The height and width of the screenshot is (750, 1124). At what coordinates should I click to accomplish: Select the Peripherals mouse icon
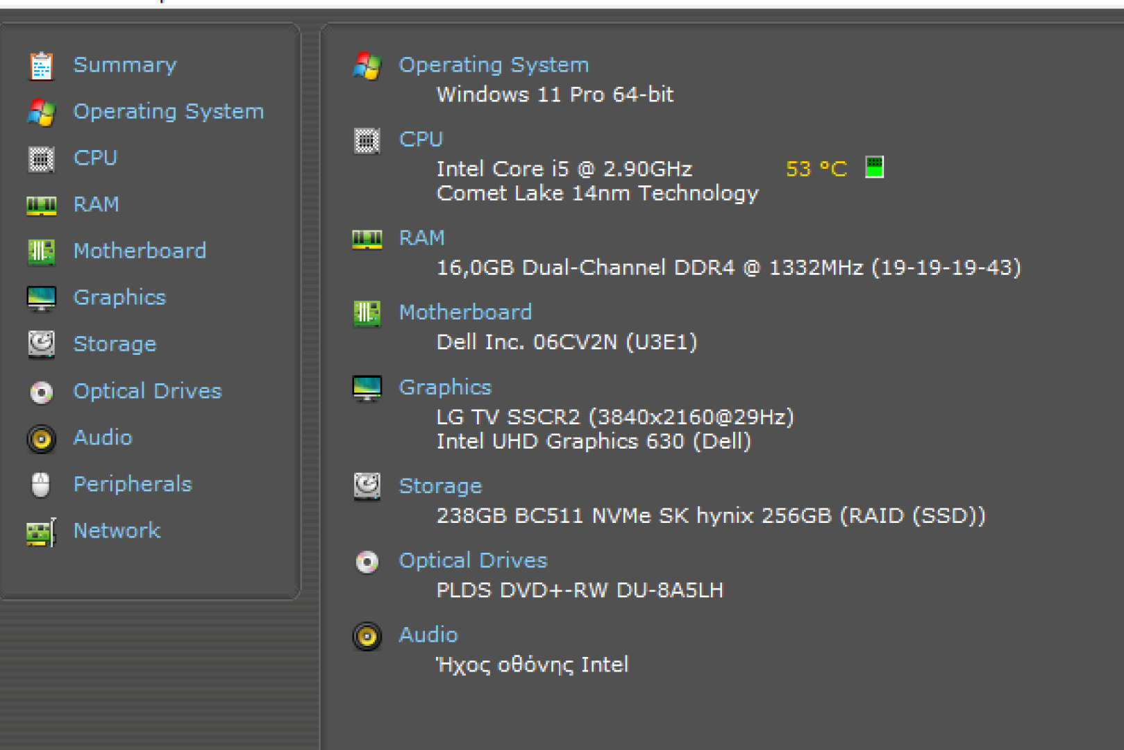click(x=41, y=485)
